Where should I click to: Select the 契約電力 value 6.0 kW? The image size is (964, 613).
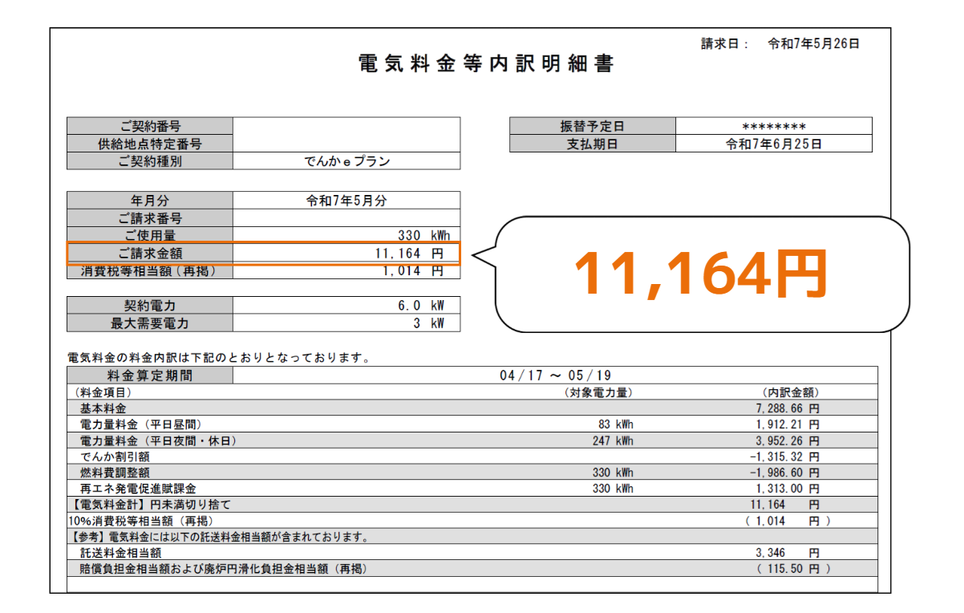coord(422,306)
